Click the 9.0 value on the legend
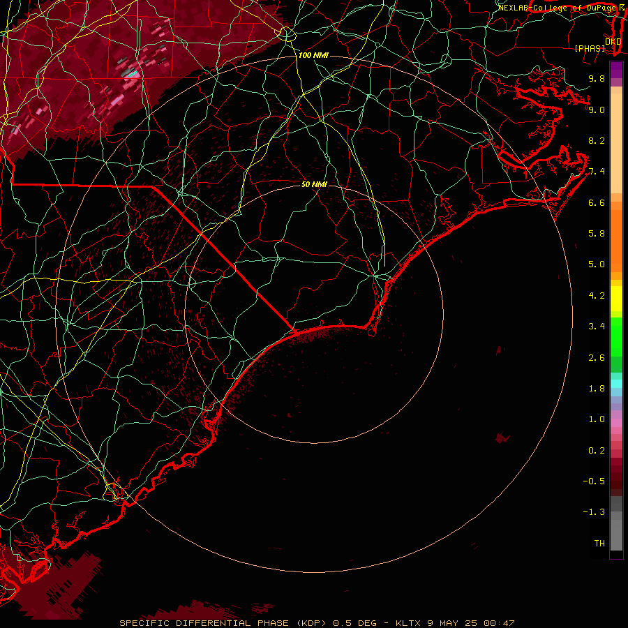This screenshot has height=628, width=628. [597, 110]
